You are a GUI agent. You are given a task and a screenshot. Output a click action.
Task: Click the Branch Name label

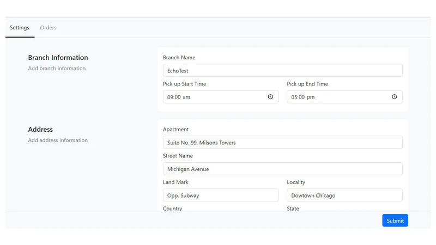tap(179, 58)
